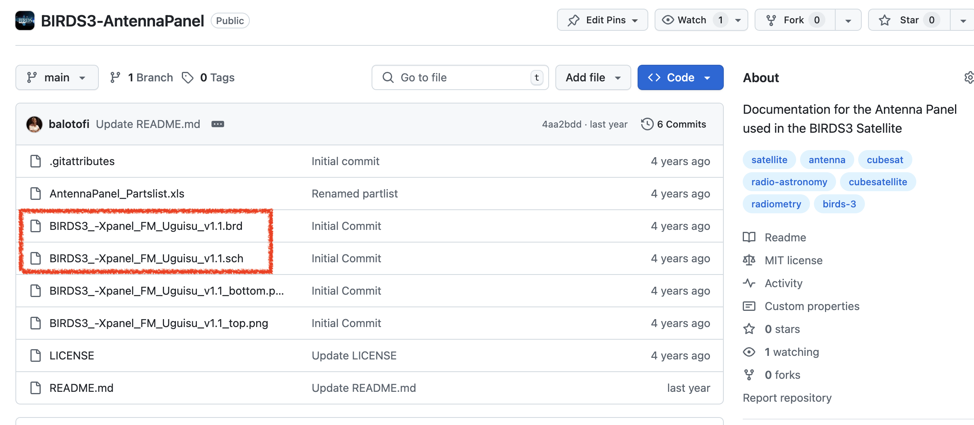Click file icon beside README.md
974x425 pixels.
[36, 388]
